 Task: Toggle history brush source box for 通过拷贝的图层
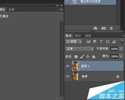(x=68, y=2)
